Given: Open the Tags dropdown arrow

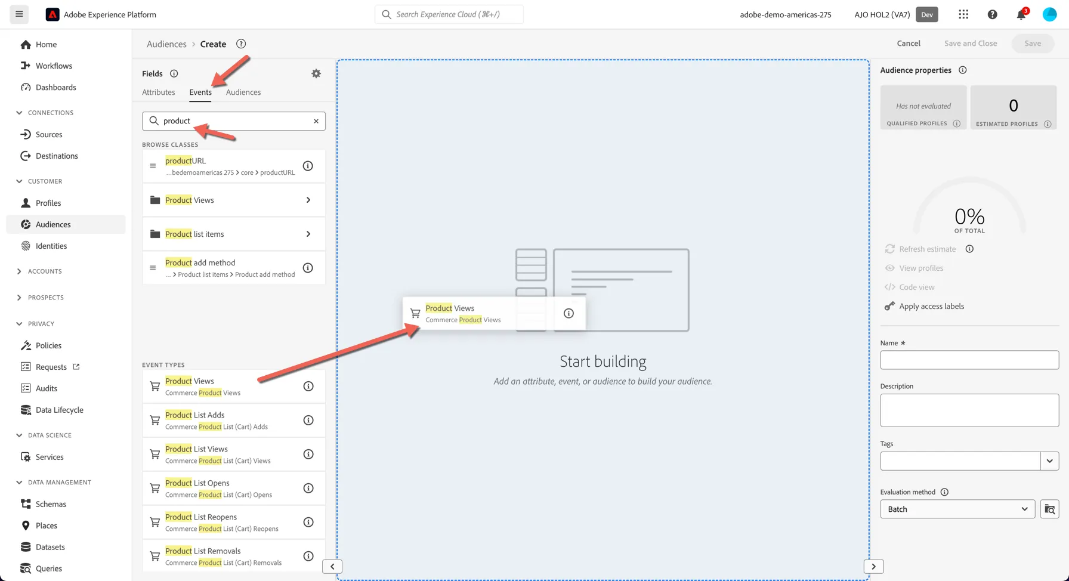Looking at the screenshot, I should pos(1050,461).
